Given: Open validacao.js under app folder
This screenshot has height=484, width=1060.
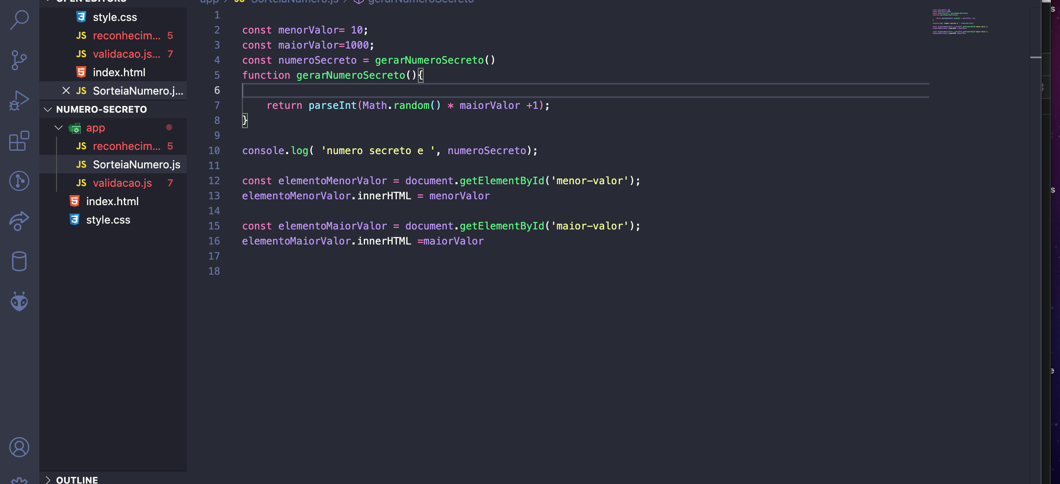Looking at the screenshot, I should (x=113, y=183).
